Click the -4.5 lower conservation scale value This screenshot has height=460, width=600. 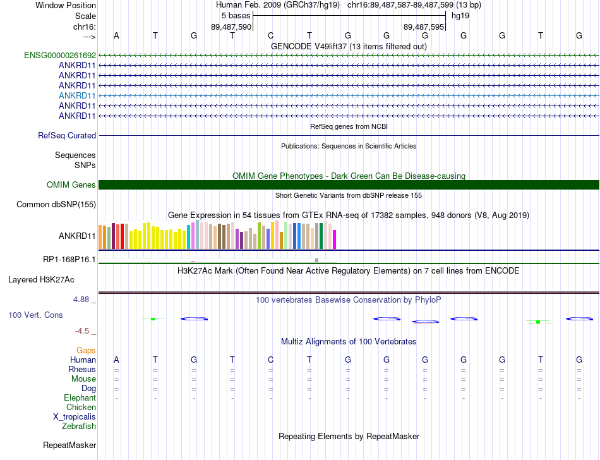click(82, 331)
